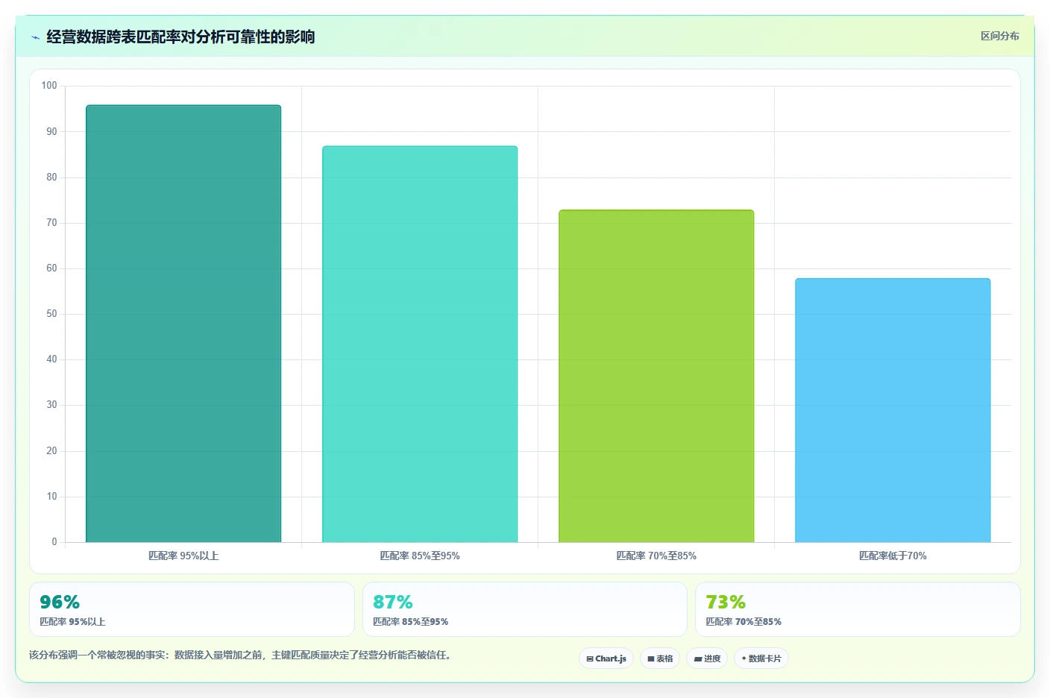Click x-axis label 匹配率 70%至85%
This screenshot has height=698, width=1050.
[656, 556]
